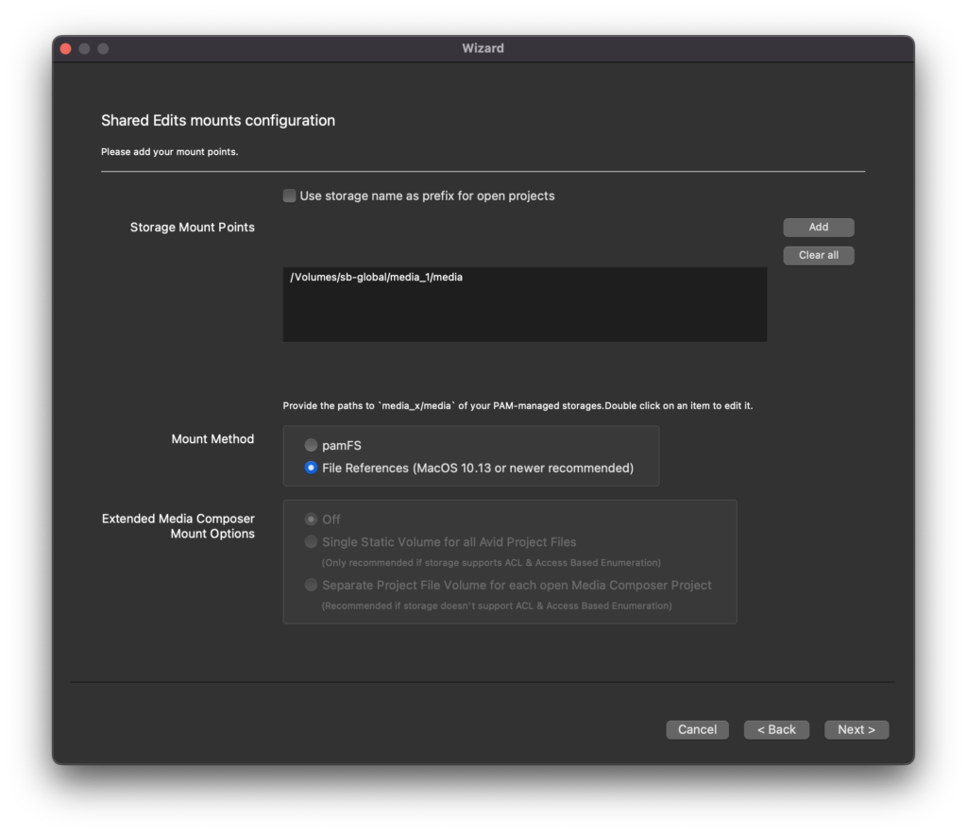Close the Wizard window with red button
The width and height of the screenshot is (967, 834).
tap(66, 48)
